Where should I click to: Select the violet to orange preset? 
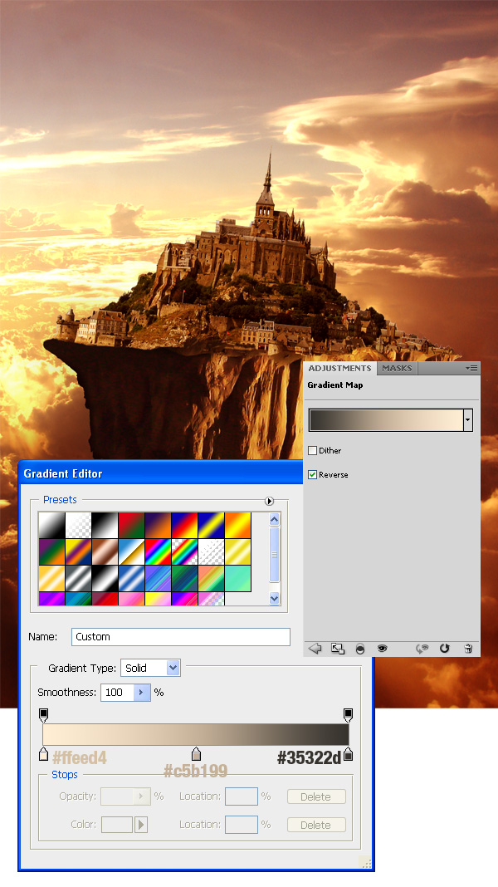[158, 526]
